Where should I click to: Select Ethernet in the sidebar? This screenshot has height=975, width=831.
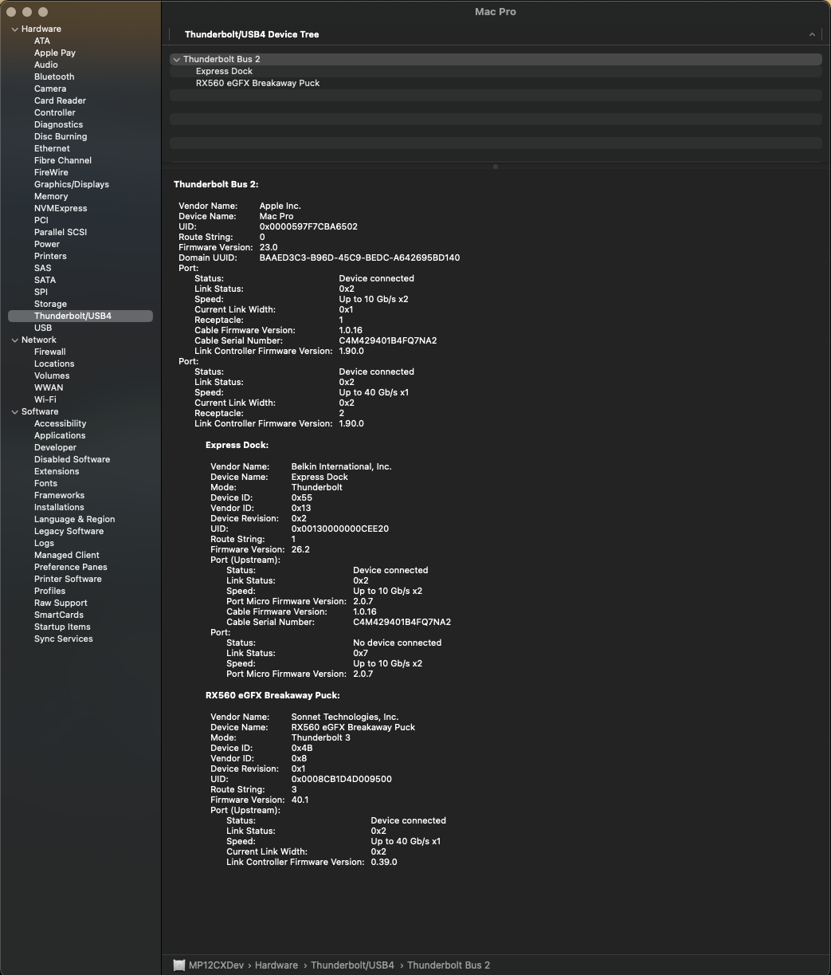[52, 148]
